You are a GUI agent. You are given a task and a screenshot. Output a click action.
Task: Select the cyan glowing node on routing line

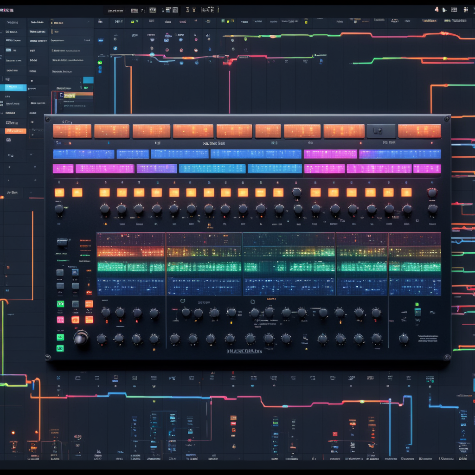pyautogui.click(x=152, y=55)
